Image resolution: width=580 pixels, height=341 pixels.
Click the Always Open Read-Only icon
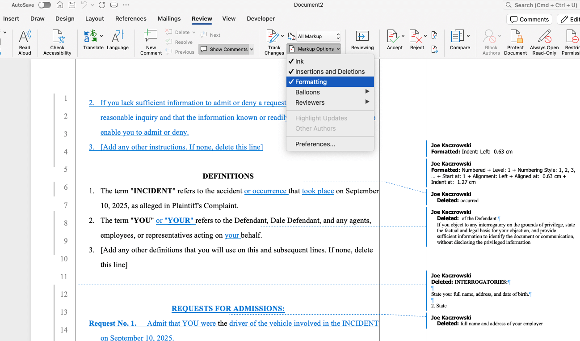(x=544, y=38)
